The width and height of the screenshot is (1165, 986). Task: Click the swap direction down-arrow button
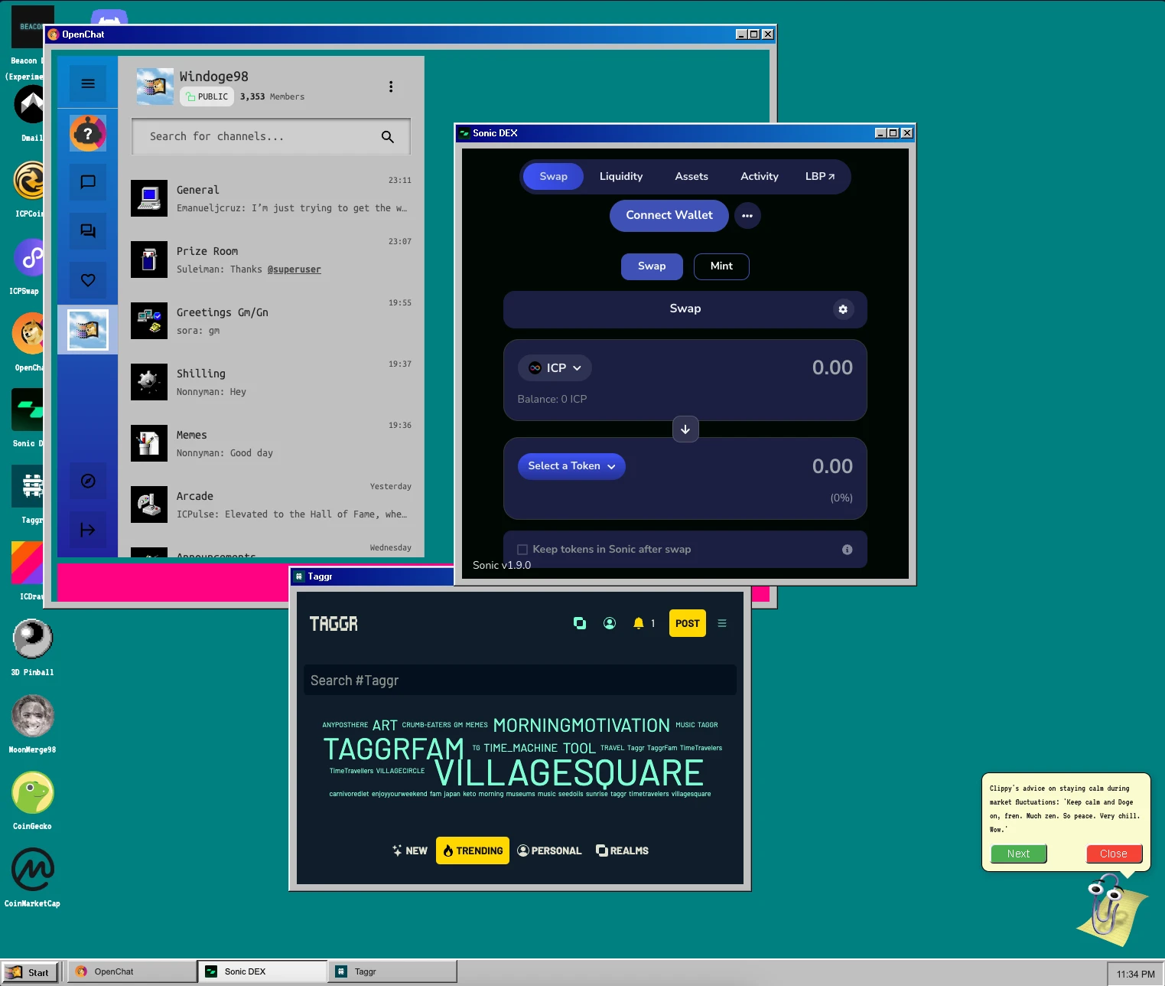click(x=685, y=429)
